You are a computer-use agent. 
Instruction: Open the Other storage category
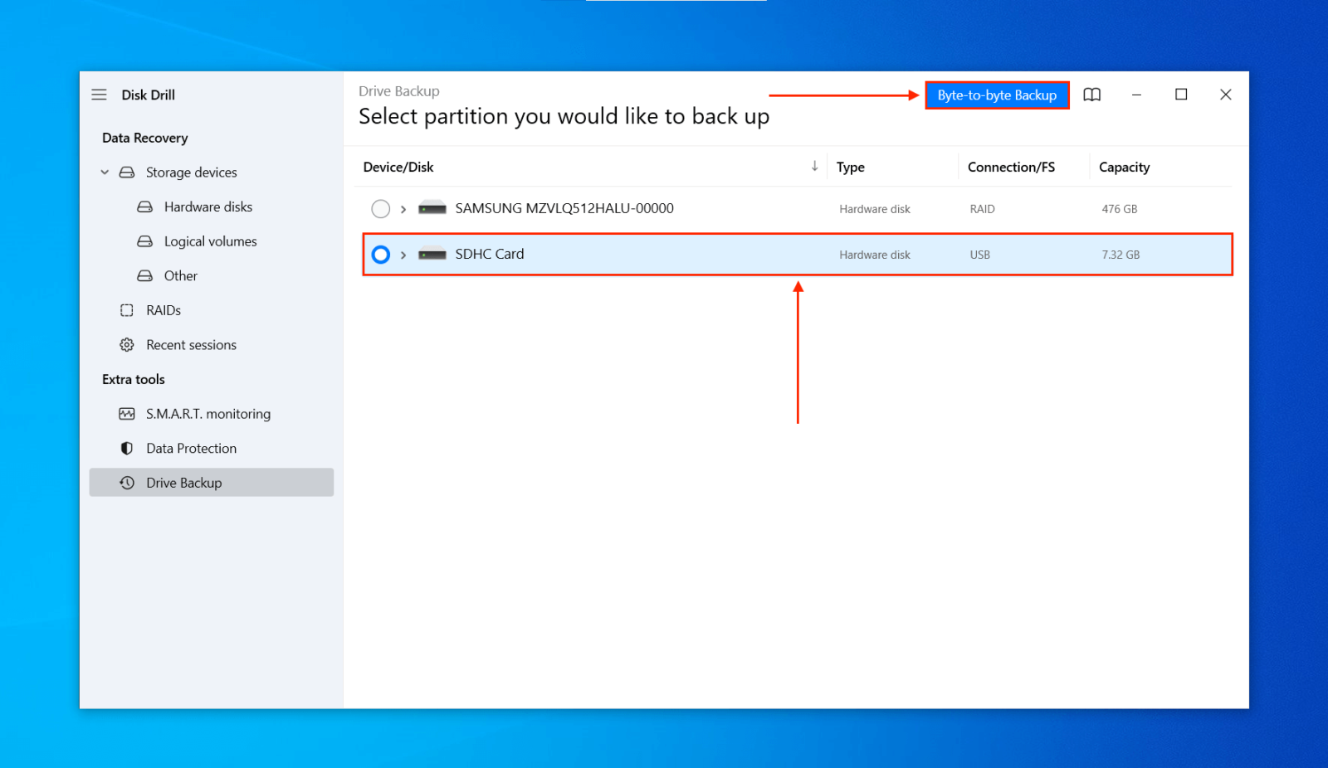pyautogui.click(x=145, y=275)
